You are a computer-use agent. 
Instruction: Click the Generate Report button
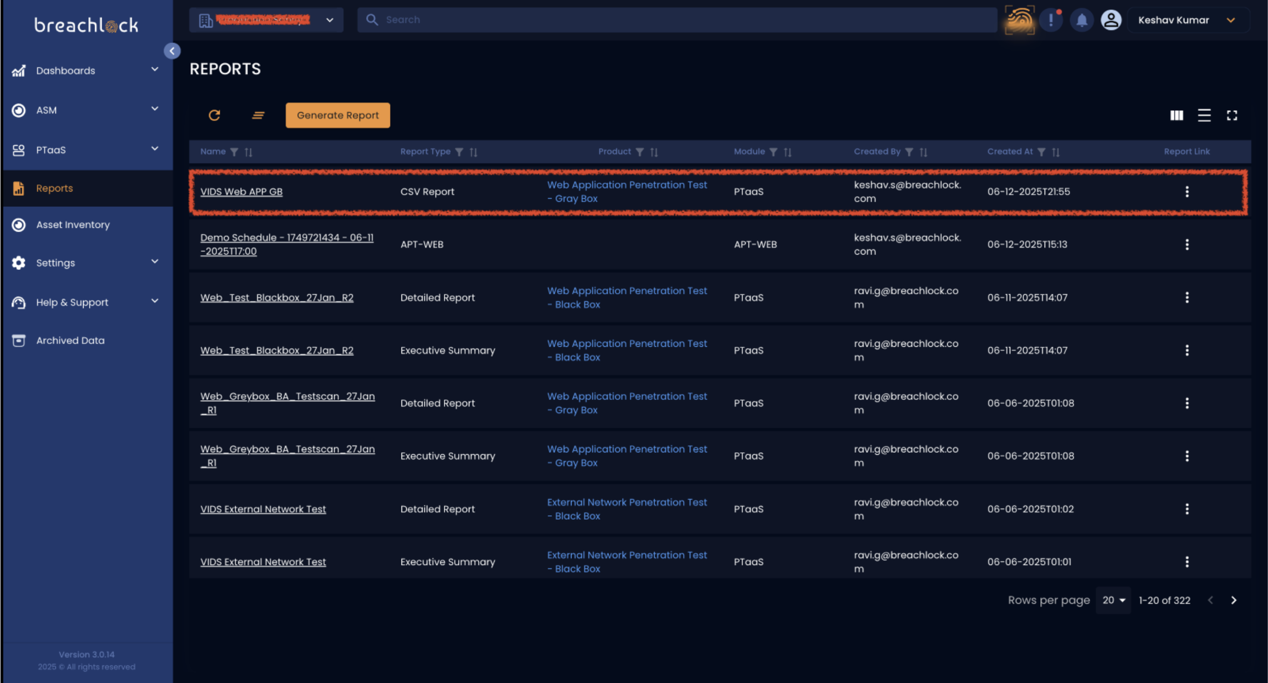click(338, 115)
